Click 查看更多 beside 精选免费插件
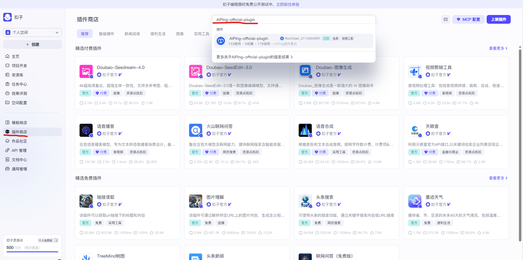The height and width of the screenshot is (260, 523). pyautogui.click(x=498, y=178)
